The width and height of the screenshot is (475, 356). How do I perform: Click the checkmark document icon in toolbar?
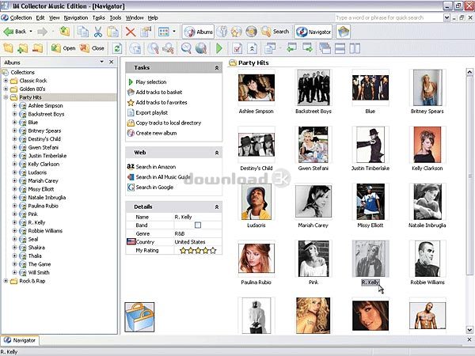pos(237,48)
